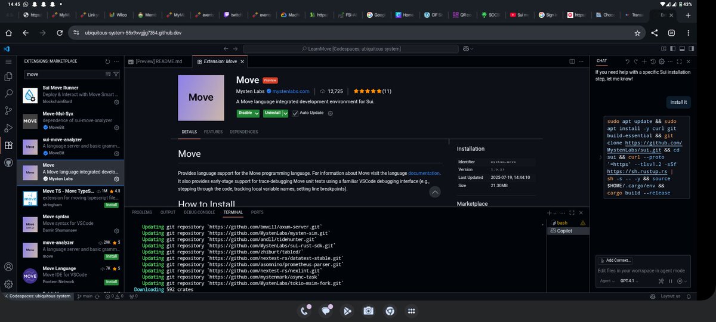
Task: Open the Search view in activity bar
Action: point(8,94)
